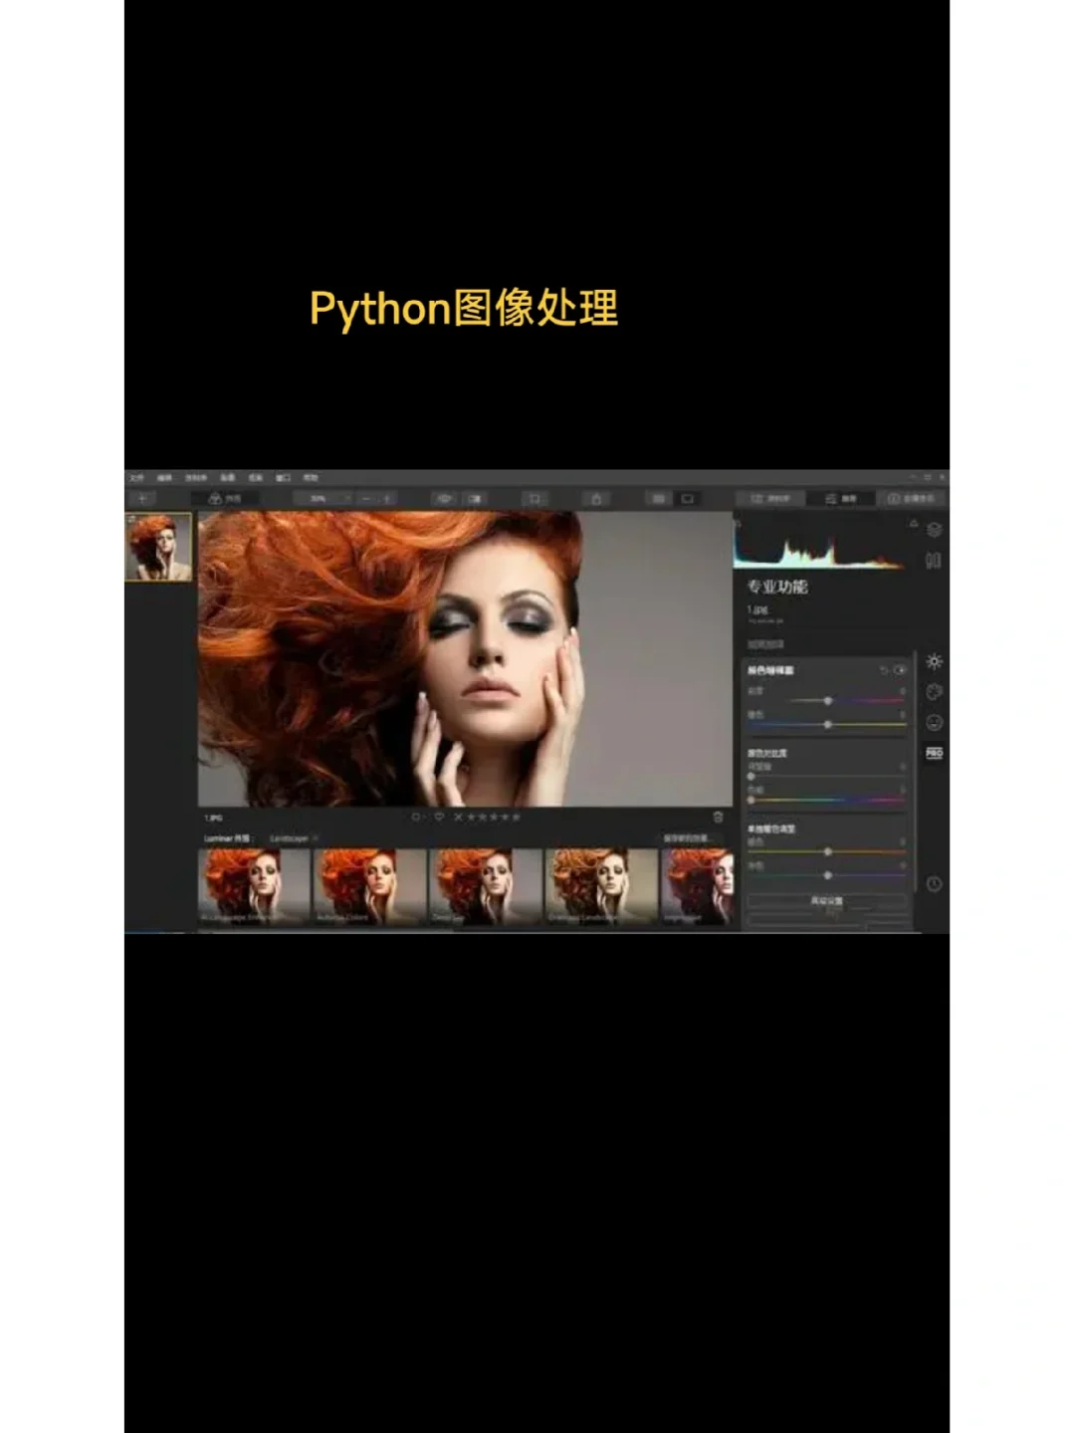Click the main portrait photo in the canvas
This screenshot has height=1433, width=1075.
click(x=465, y=658)
